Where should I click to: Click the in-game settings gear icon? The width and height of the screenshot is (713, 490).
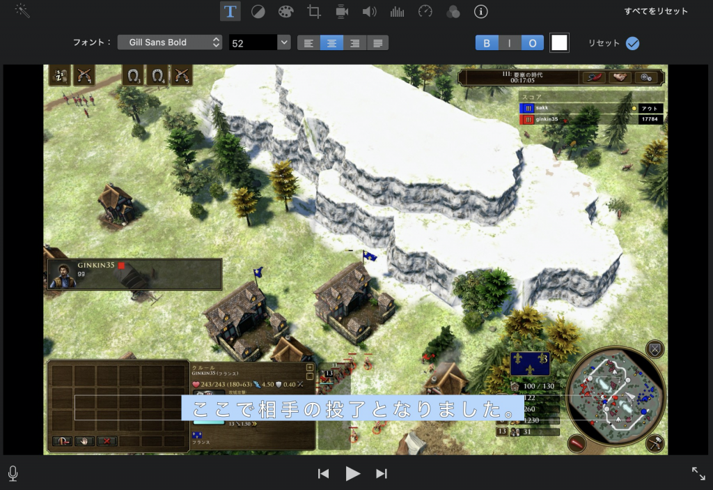pyautogui.click(x=647, y=77)
